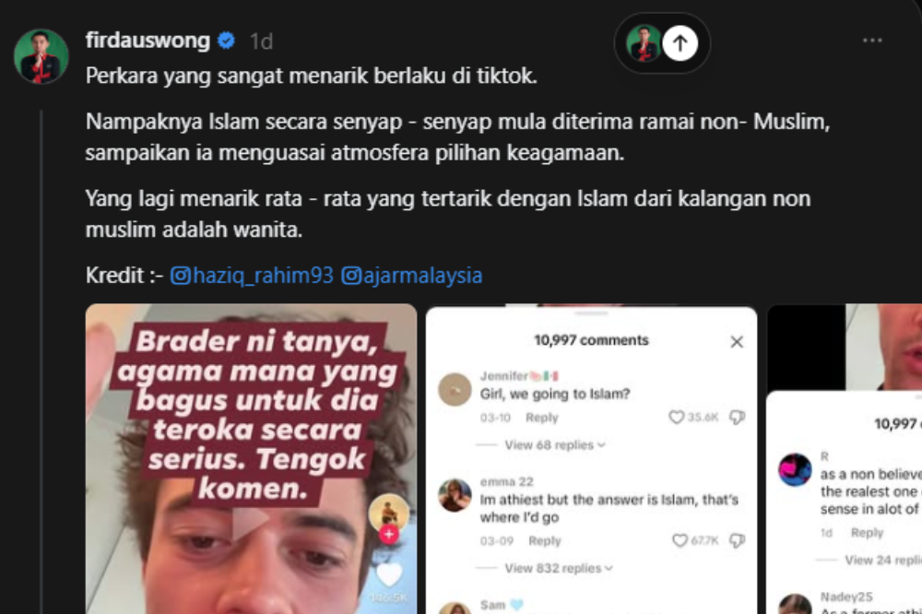Viewport: 922px width, 614px height.
Task: Click the up-arrow scroll-to-top button
Action: point(680,43)
